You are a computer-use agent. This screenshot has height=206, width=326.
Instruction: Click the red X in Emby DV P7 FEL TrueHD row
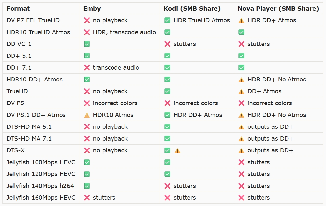point(87,20)
